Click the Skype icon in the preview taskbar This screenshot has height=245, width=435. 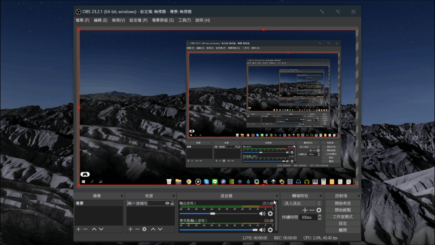[206, 182]
